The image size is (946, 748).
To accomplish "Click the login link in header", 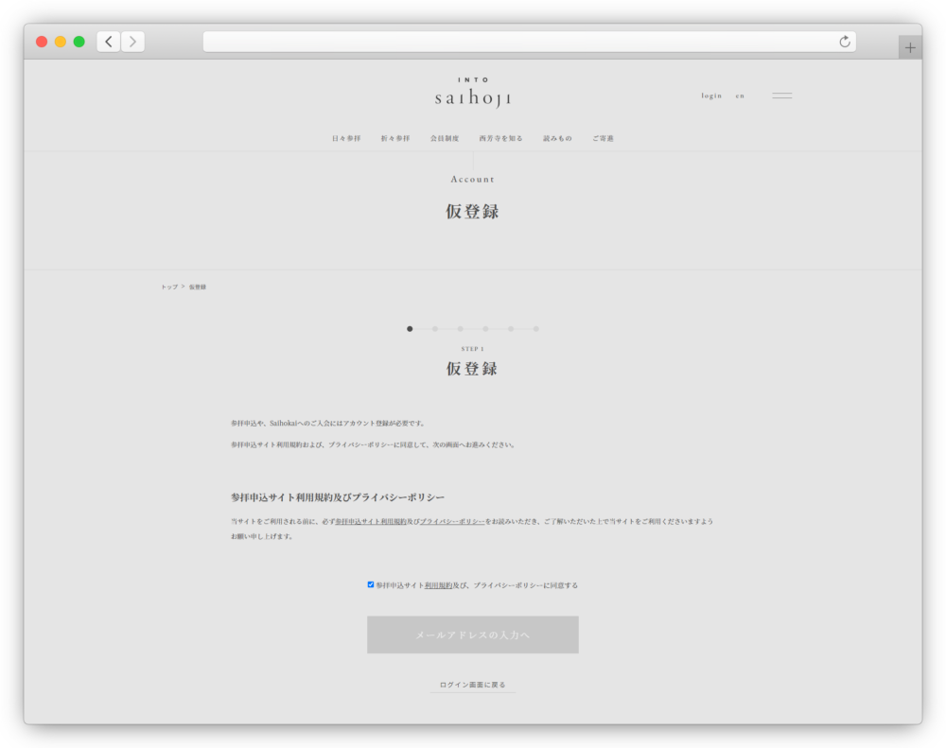I will pos(711,96).
